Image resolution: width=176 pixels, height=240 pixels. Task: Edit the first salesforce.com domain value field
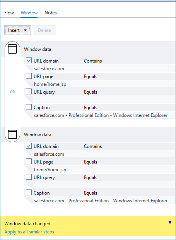[104, 69]
